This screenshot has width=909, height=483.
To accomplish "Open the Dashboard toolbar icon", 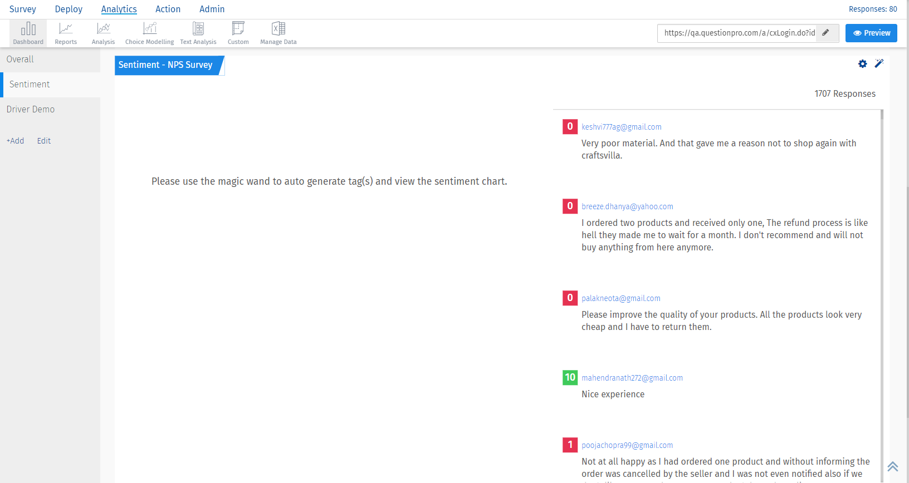I will pyautogui.click(x=28, y=33).
